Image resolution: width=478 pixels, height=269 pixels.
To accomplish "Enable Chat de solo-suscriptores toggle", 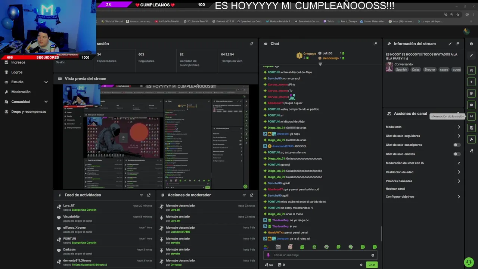I will coord(456,145).
